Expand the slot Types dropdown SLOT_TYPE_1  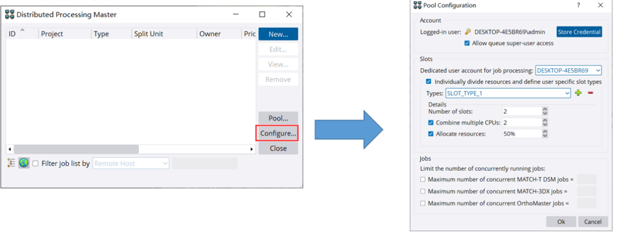(508, 93)
